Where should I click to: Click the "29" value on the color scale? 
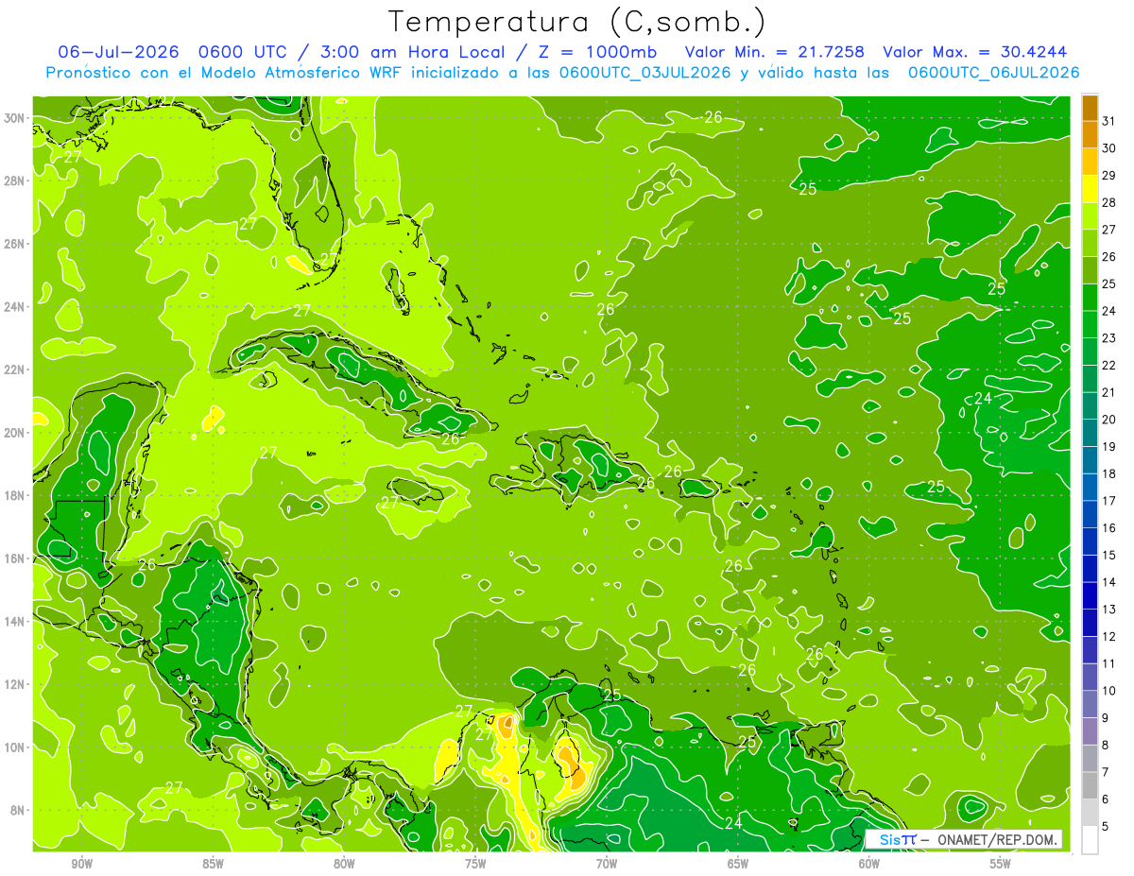1109,176
